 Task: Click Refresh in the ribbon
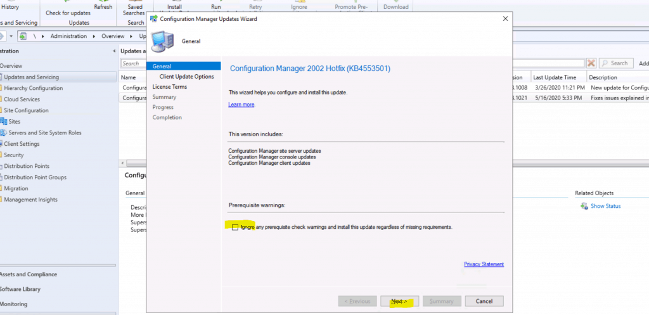(x=103, y=7)
